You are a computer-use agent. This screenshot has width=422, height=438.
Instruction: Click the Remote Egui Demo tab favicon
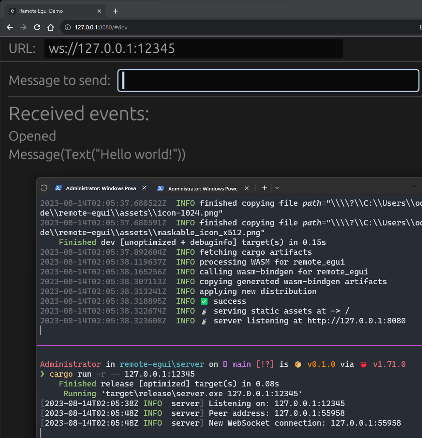click(x=12, y=11)
